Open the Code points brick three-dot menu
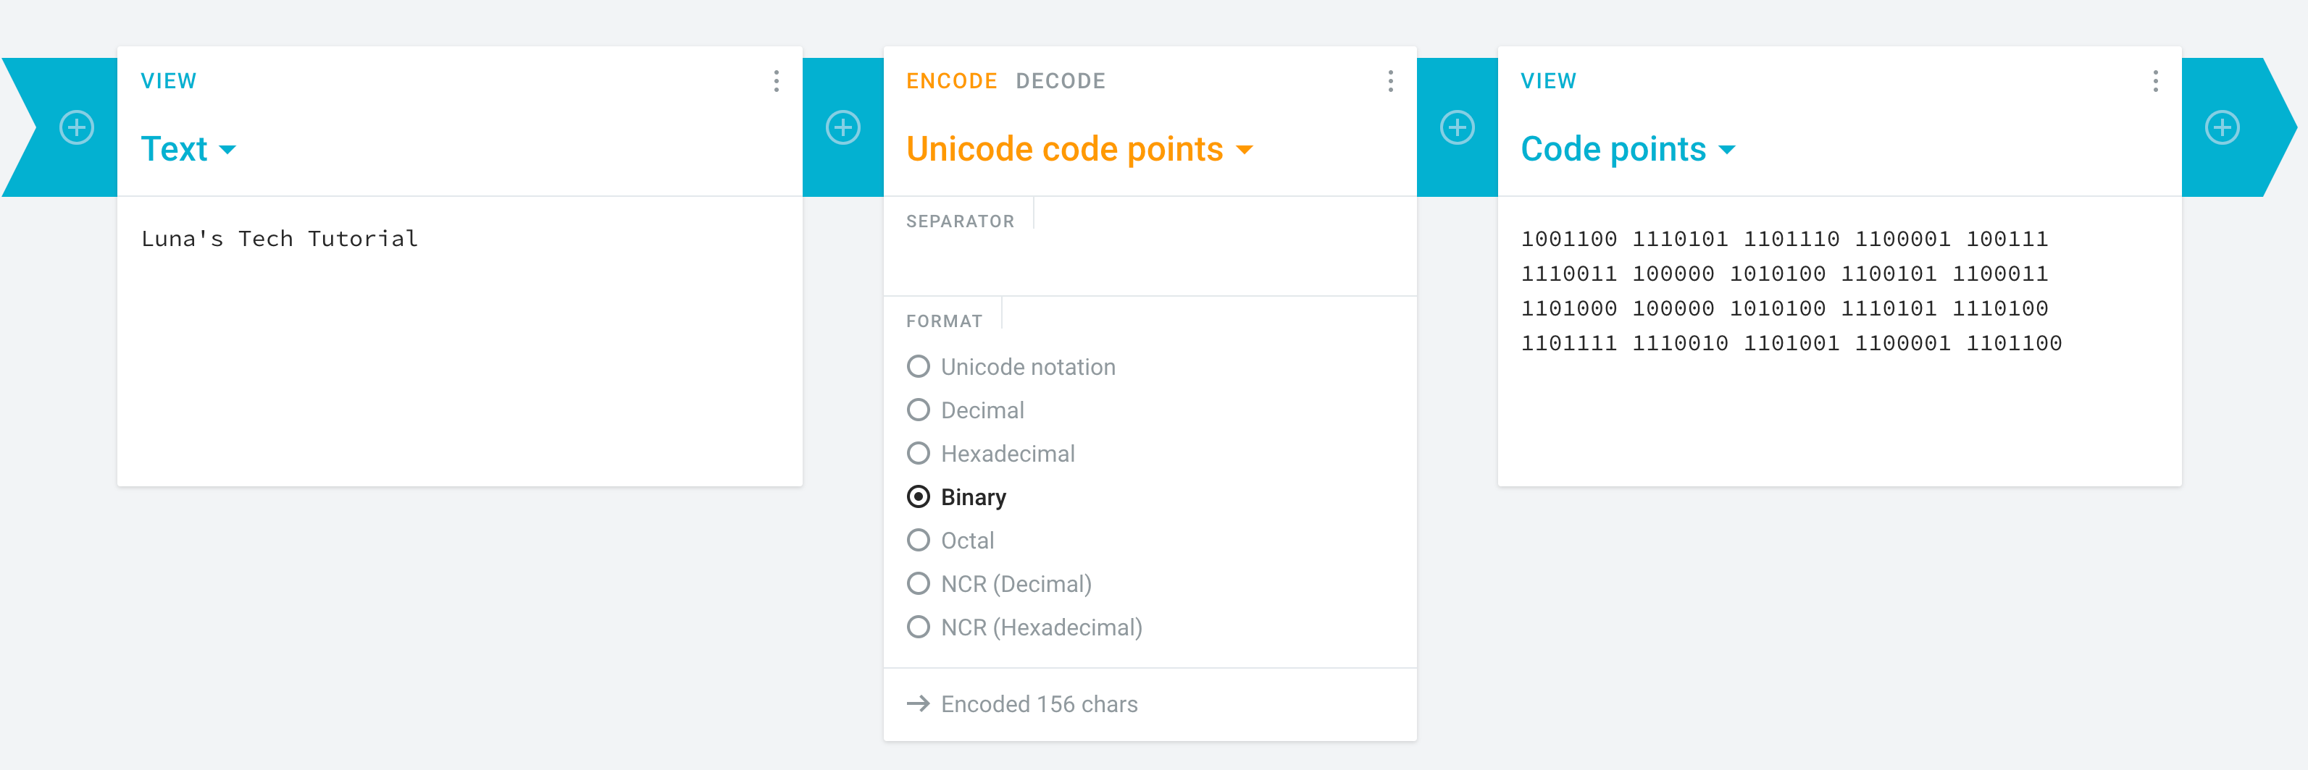 click(2155, 82)
